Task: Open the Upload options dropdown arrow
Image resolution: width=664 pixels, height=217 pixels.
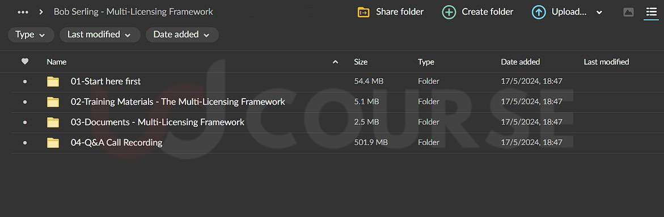Action: [x=599, y=12]
